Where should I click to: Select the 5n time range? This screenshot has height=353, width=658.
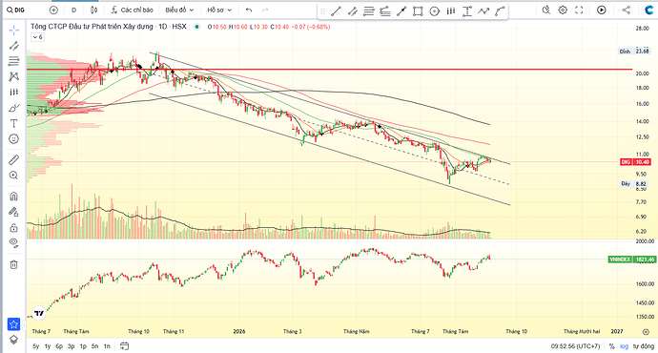[94, 346]
